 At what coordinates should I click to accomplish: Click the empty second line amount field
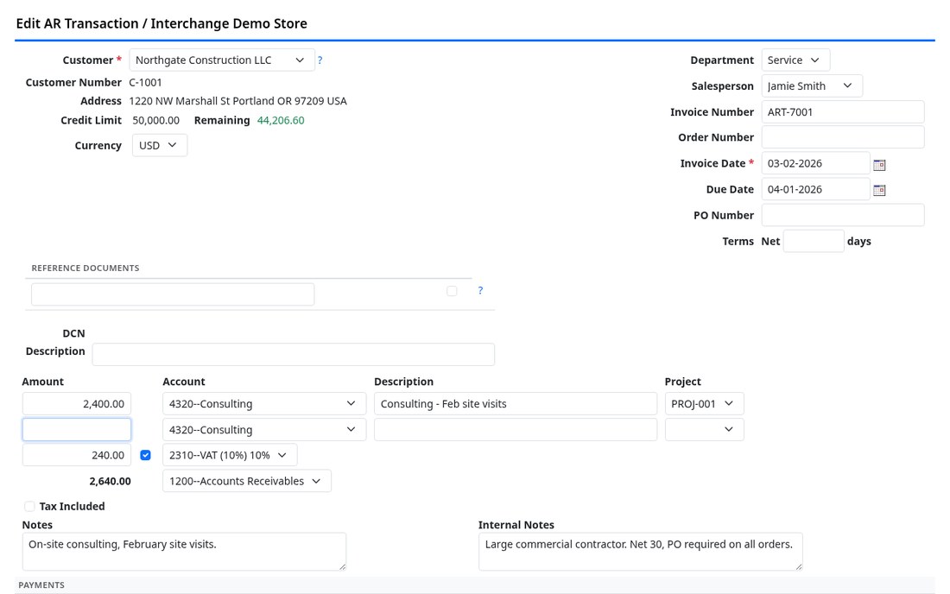pos(76,430)
